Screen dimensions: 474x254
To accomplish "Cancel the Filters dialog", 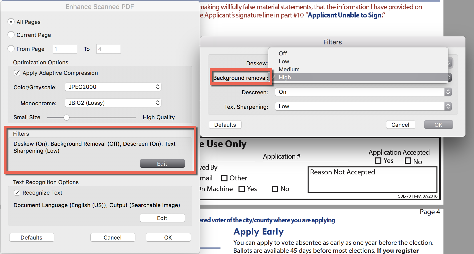I will [x=400, y=125].
